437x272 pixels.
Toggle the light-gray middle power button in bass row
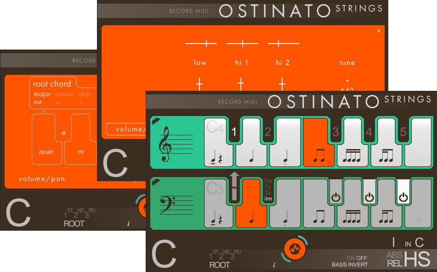pyautogui.click(x=369, y=198)
